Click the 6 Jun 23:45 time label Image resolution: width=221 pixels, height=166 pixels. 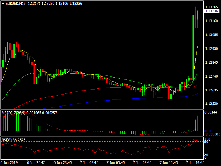pos(63,162)
